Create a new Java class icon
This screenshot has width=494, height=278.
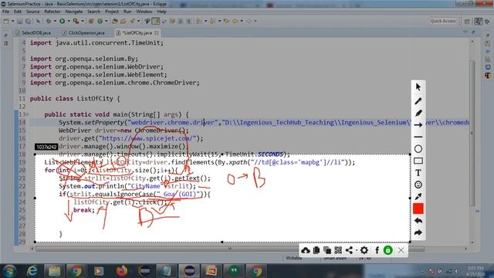100,21
